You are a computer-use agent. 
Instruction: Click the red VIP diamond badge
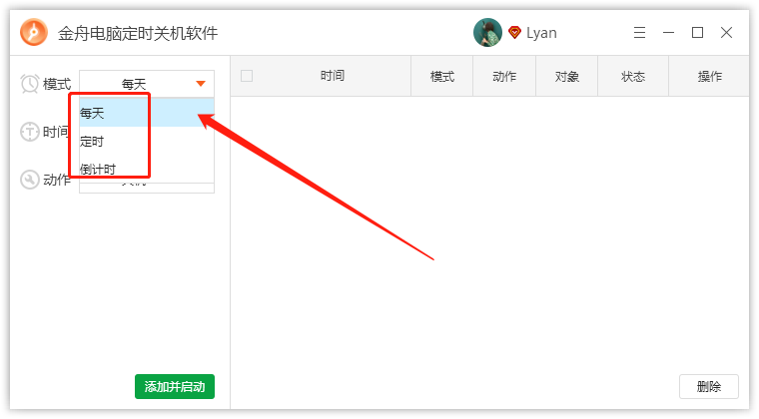pyautogui.click(x=514, y=32)
